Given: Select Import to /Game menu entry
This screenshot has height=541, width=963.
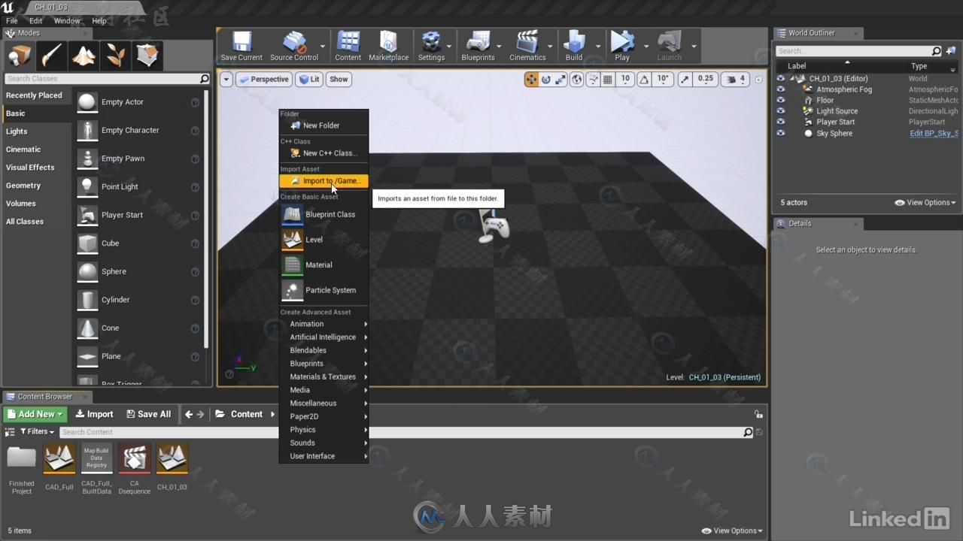Looking at the screenshot, I should coord(324,181).
